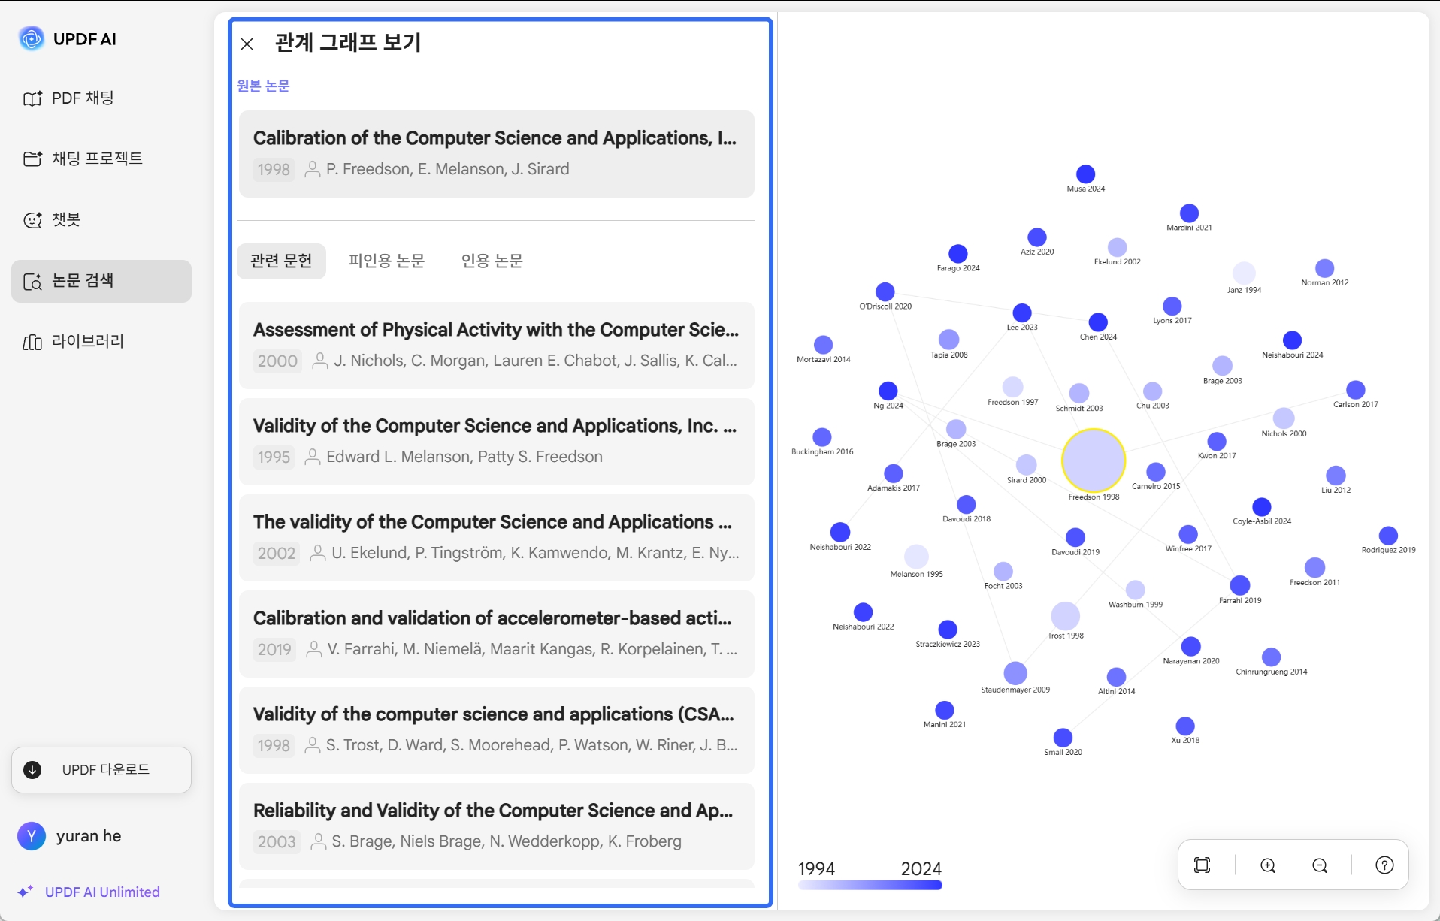Select the Carneiro 2015 node
The image size is (1440, 921).
pyautogui.click(x=1156, y=472)
